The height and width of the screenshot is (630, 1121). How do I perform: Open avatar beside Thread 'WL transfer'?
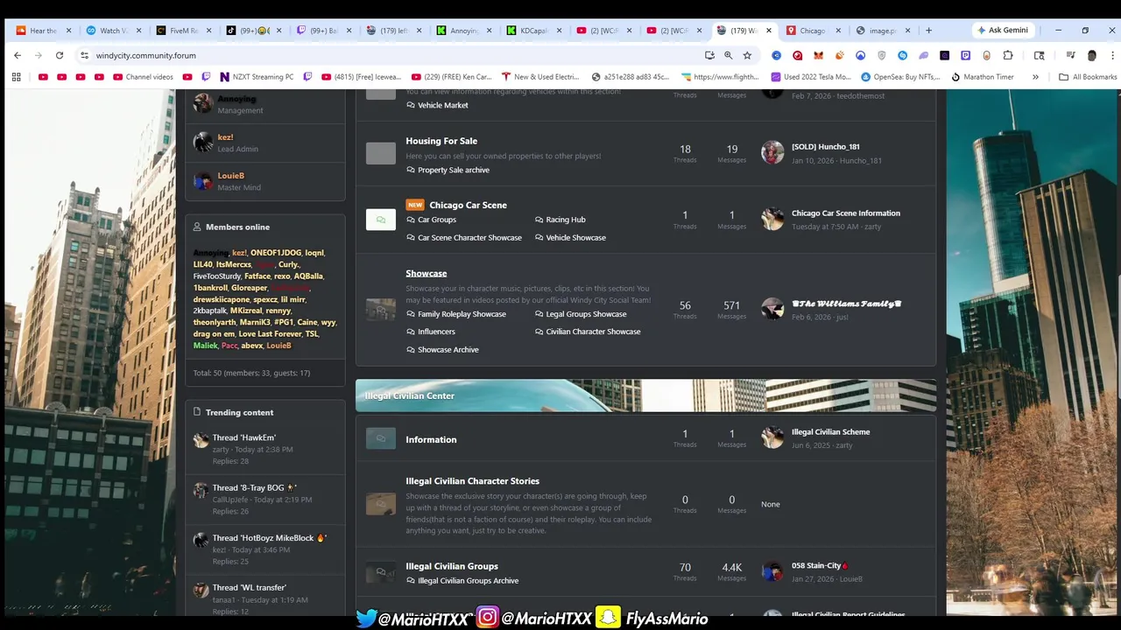coord(201,590)
